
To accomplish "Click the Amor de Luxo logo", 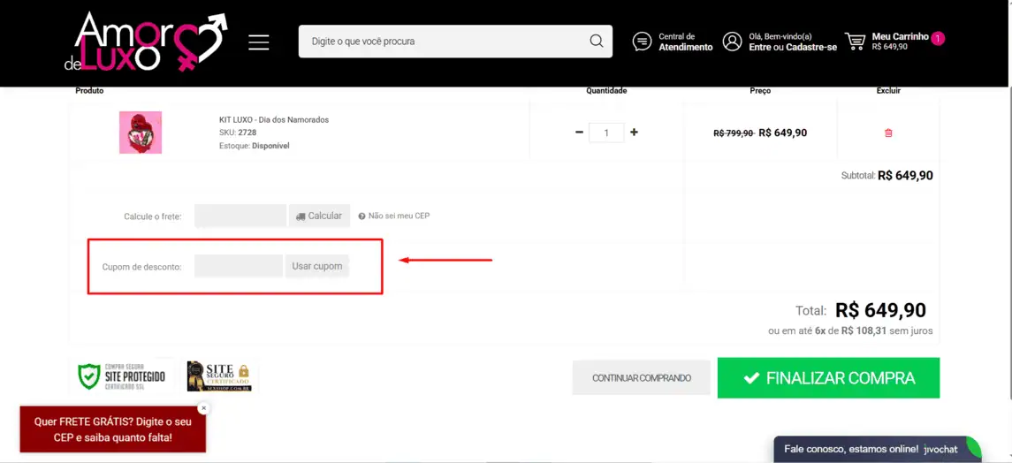I will [x=146, y=42].
